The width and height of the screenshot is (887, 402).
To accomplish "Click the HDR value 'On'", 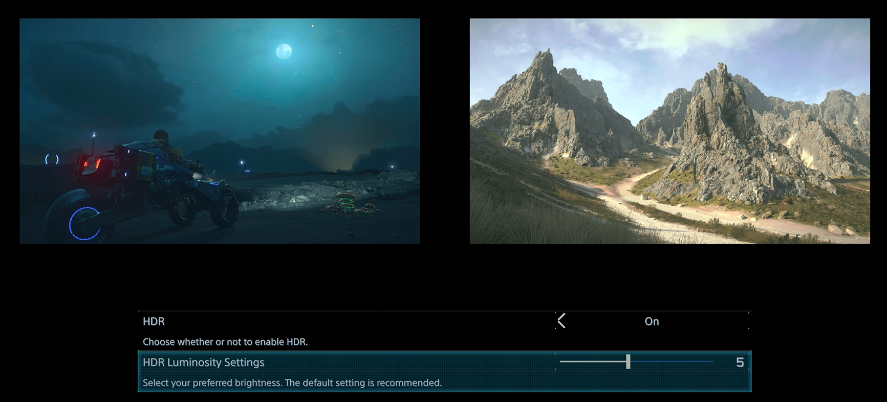I will pos(652,322).
